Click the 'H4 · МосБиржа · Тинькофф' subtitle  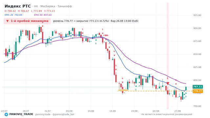point(53,6)
